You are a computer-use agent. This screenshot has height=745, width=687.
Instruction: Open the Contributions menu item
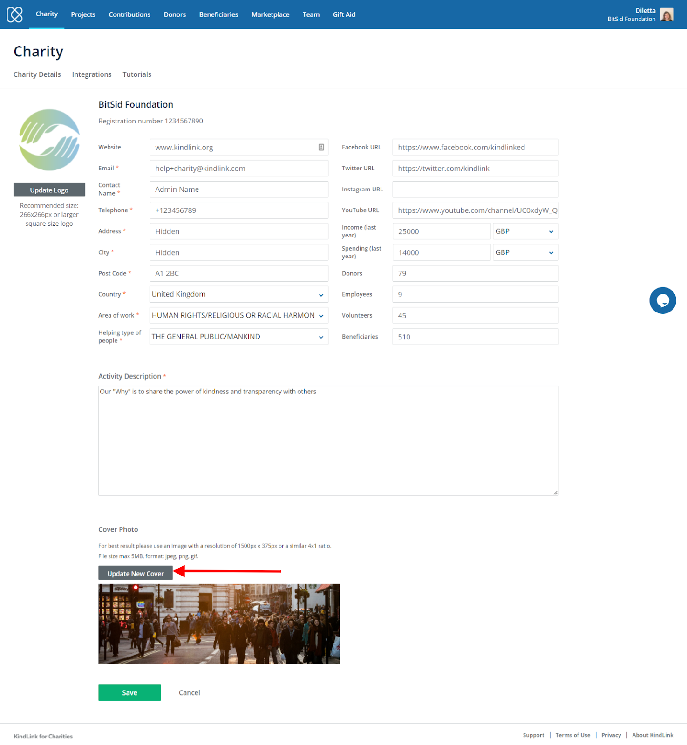click(x=129, y=14)
